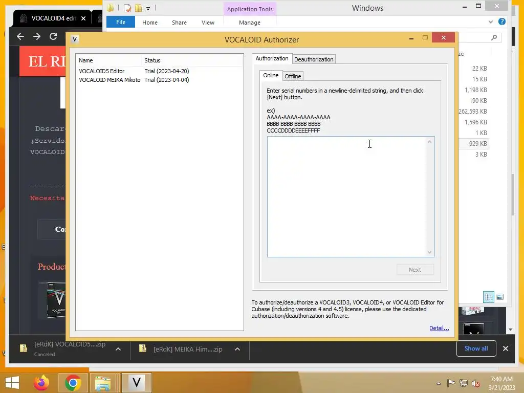Click the muted volume icon in tray

[x=475, y=383]
